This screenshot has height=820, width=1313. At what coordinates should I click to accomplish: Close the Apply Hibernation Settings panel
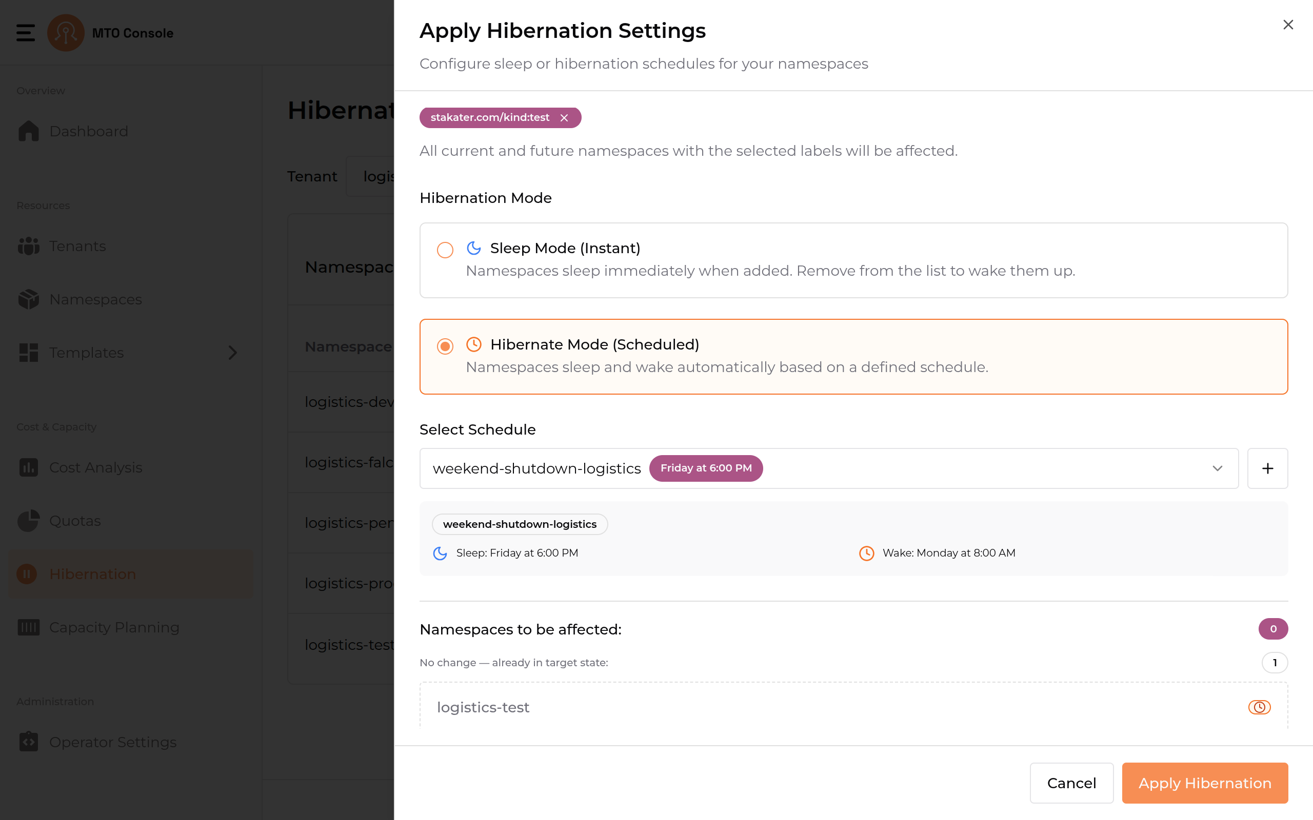1288,25
